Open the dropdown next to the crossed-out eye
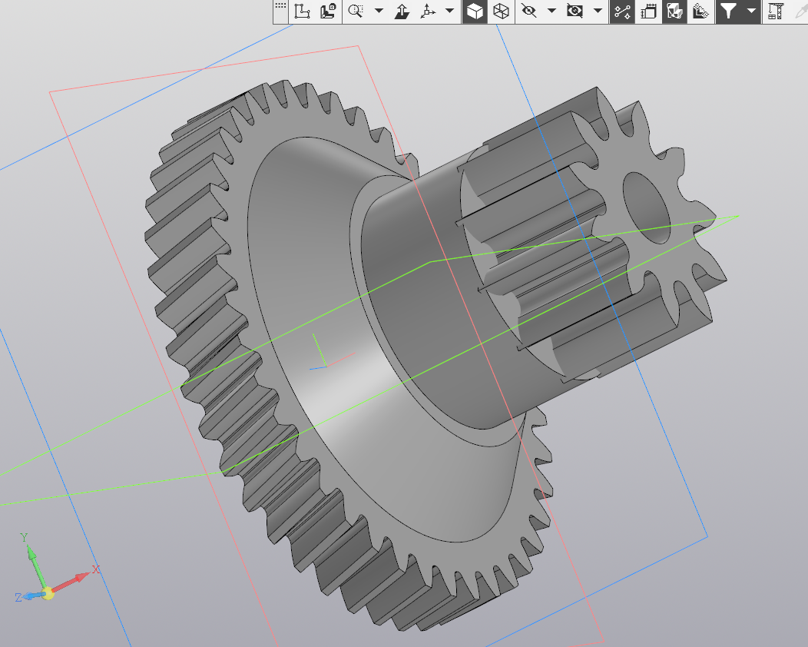Screen dimensions: 808x647 (551, 11)
